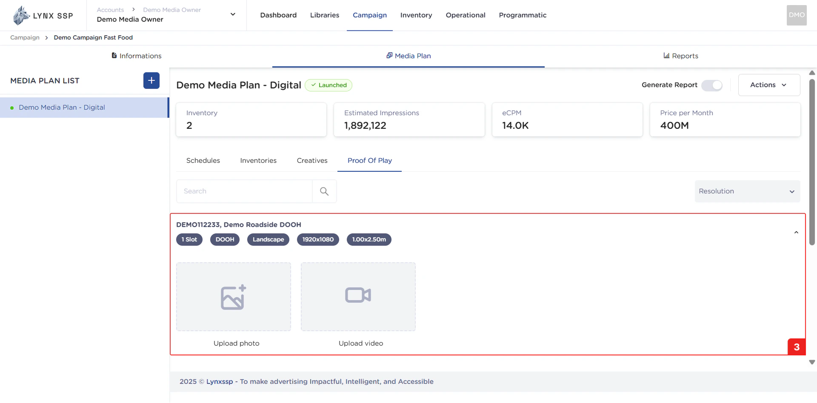Click the Lynxssp footer link
Viewport: 817px width, 403px height.
(220, 382)
